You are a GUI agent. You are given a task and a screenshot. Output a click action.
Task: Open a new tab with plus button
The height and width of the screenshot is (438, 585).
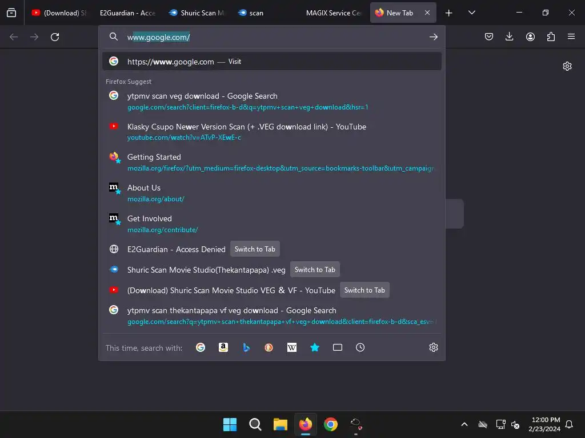point(449,13)
